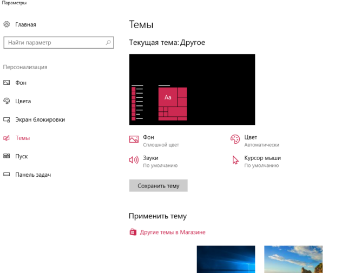Click the Текущая тема: Другое heading
348x273 pixels.
pos(167,42)
